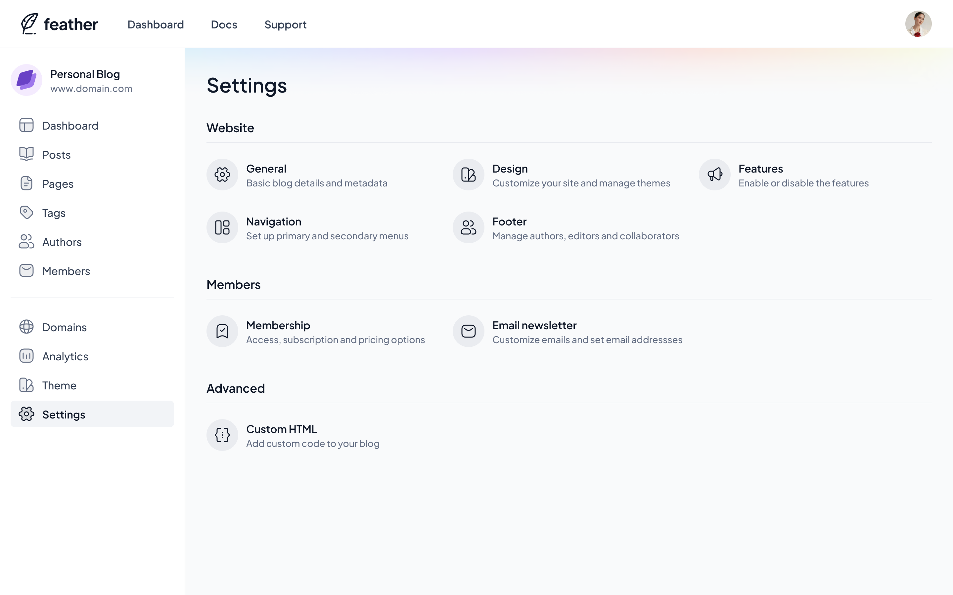Click the Features megaphone icon
This screenshot has height=595, width=953.
[x=714, y=174]
